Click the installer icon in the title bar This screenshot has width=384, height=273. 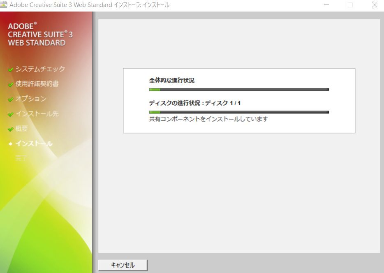(5, 5)
